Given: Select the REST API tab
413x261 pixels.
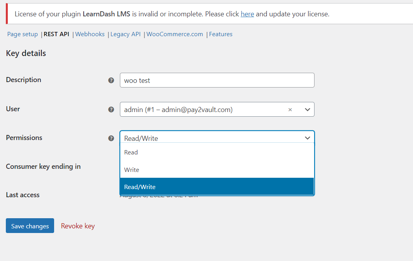Looking at the screenshot, I should pos(56,34).
